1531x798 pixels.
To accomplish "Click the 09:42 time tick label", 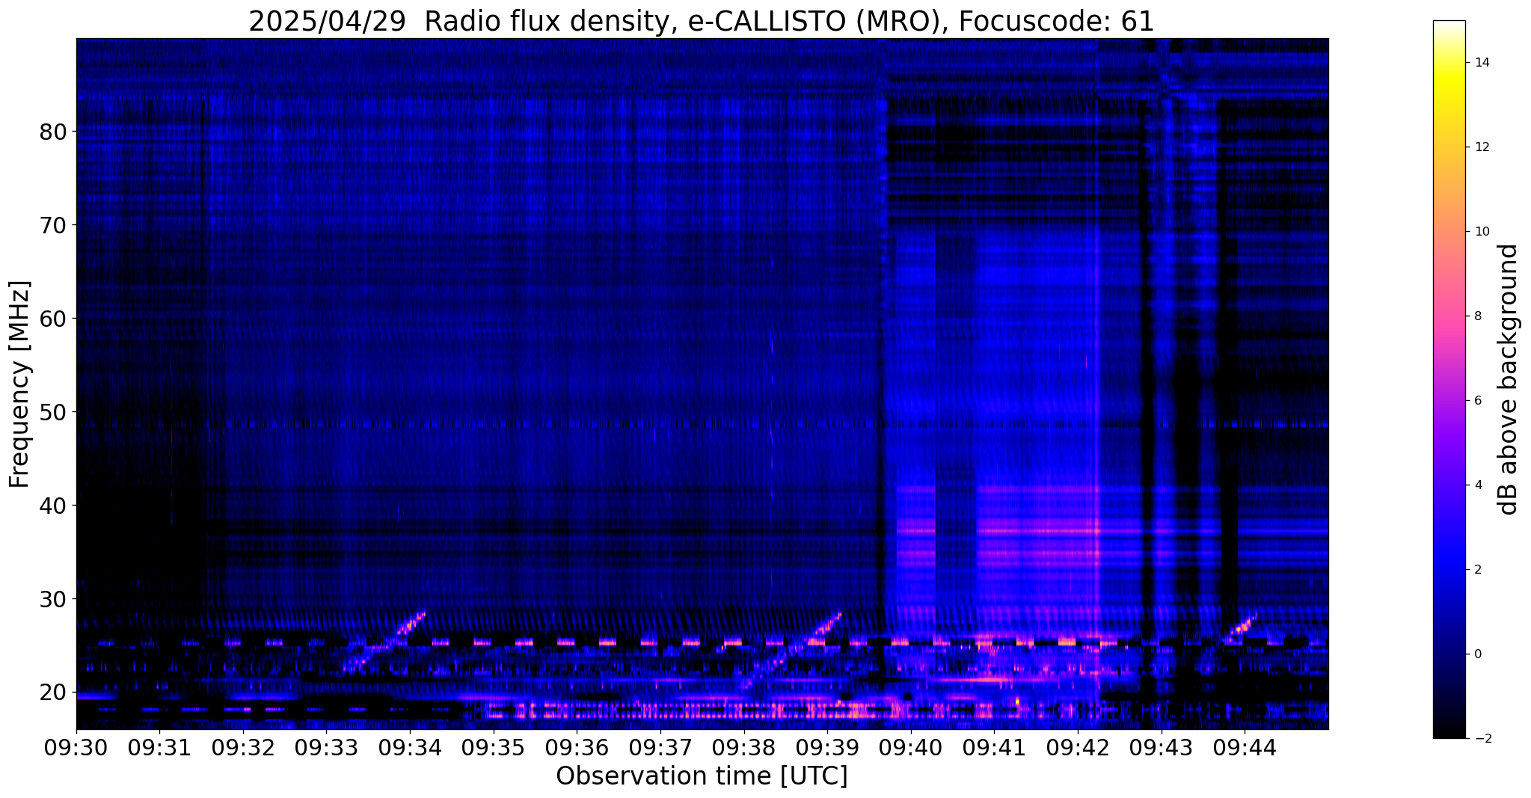I will click(x=1077, y=747).
